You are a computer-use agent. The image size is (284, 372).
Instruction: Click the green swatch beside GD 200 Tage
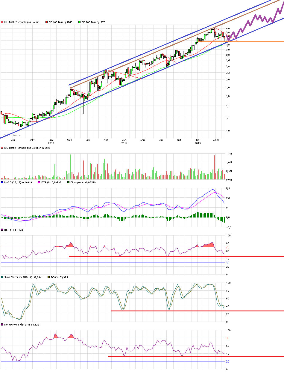click(x=79, y=22)
